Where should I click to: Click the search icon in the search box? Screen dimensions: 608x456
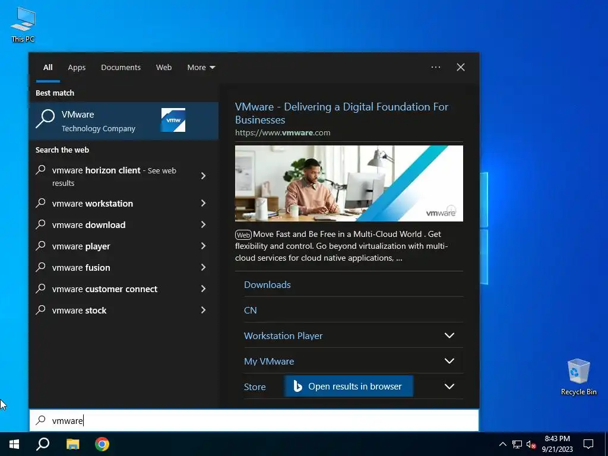click(41, 420)
